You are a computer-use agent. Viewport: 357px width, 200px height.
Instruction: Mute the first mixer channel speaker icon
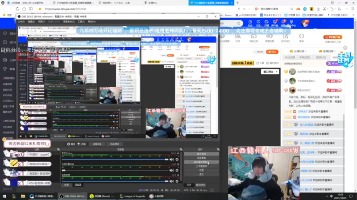[171, 160]
